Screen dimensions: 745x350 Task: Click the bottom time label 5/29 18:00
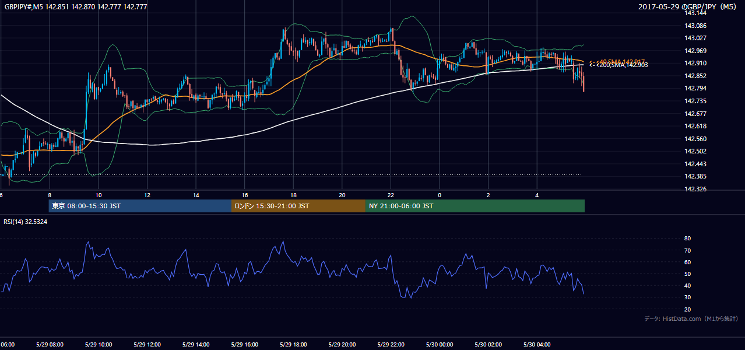293,345
